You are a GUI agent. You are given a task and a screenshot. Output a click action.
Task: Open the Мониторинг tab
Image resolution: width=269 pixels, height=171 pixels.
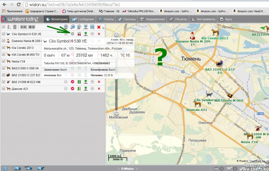click(57, 19)
